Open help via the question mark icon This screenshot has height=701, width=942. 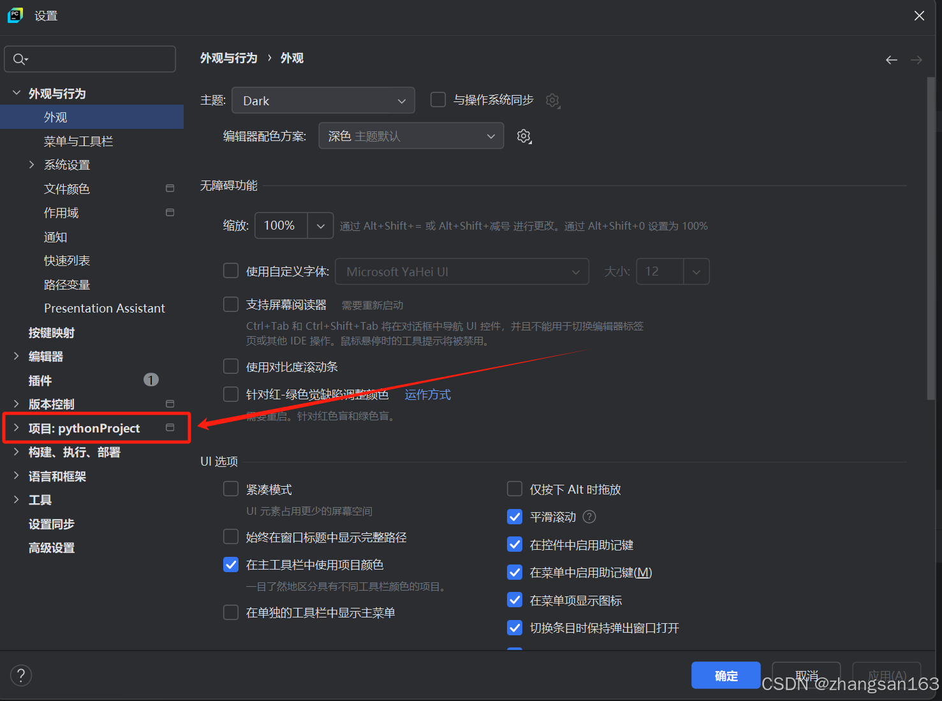[x=21, y=675]
